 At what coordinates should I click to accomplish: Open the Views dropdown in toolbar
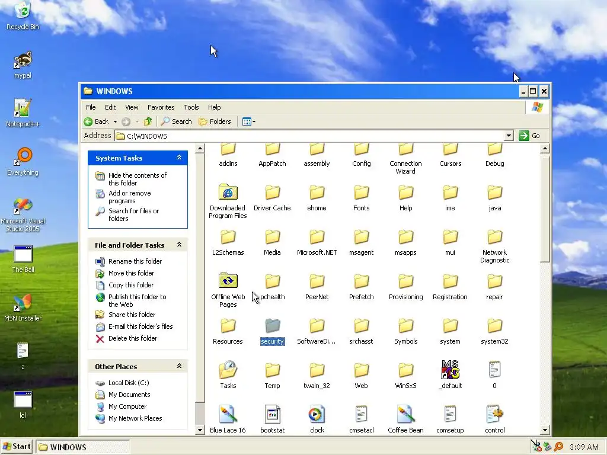click(248, 121)
